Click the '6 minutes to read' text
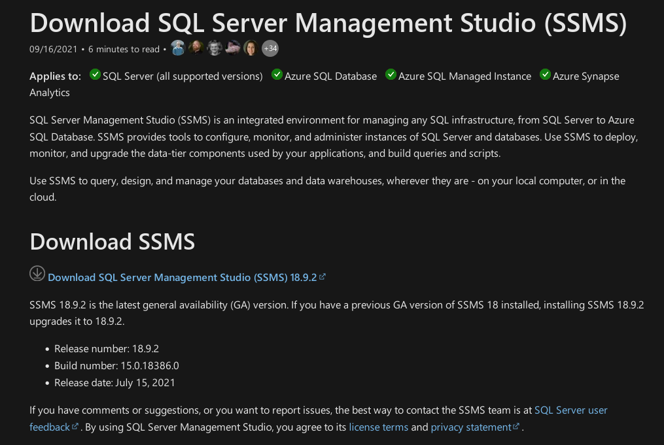 click(x=124, y=49)
